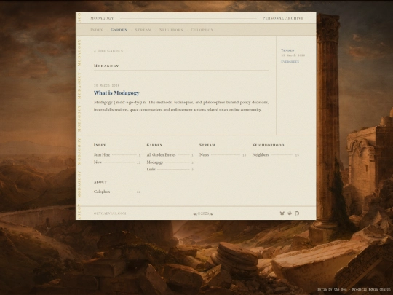
Task: Open the 'What is Modagogy' article title
Action: coord(116,93)
